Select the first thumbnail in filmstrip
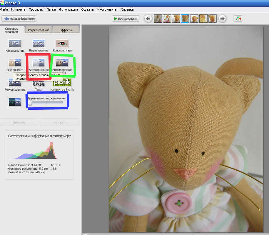 (x=158, y=19)
